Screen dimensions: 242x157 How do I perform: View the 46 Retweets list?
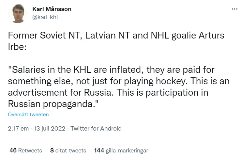coord(26,150)
